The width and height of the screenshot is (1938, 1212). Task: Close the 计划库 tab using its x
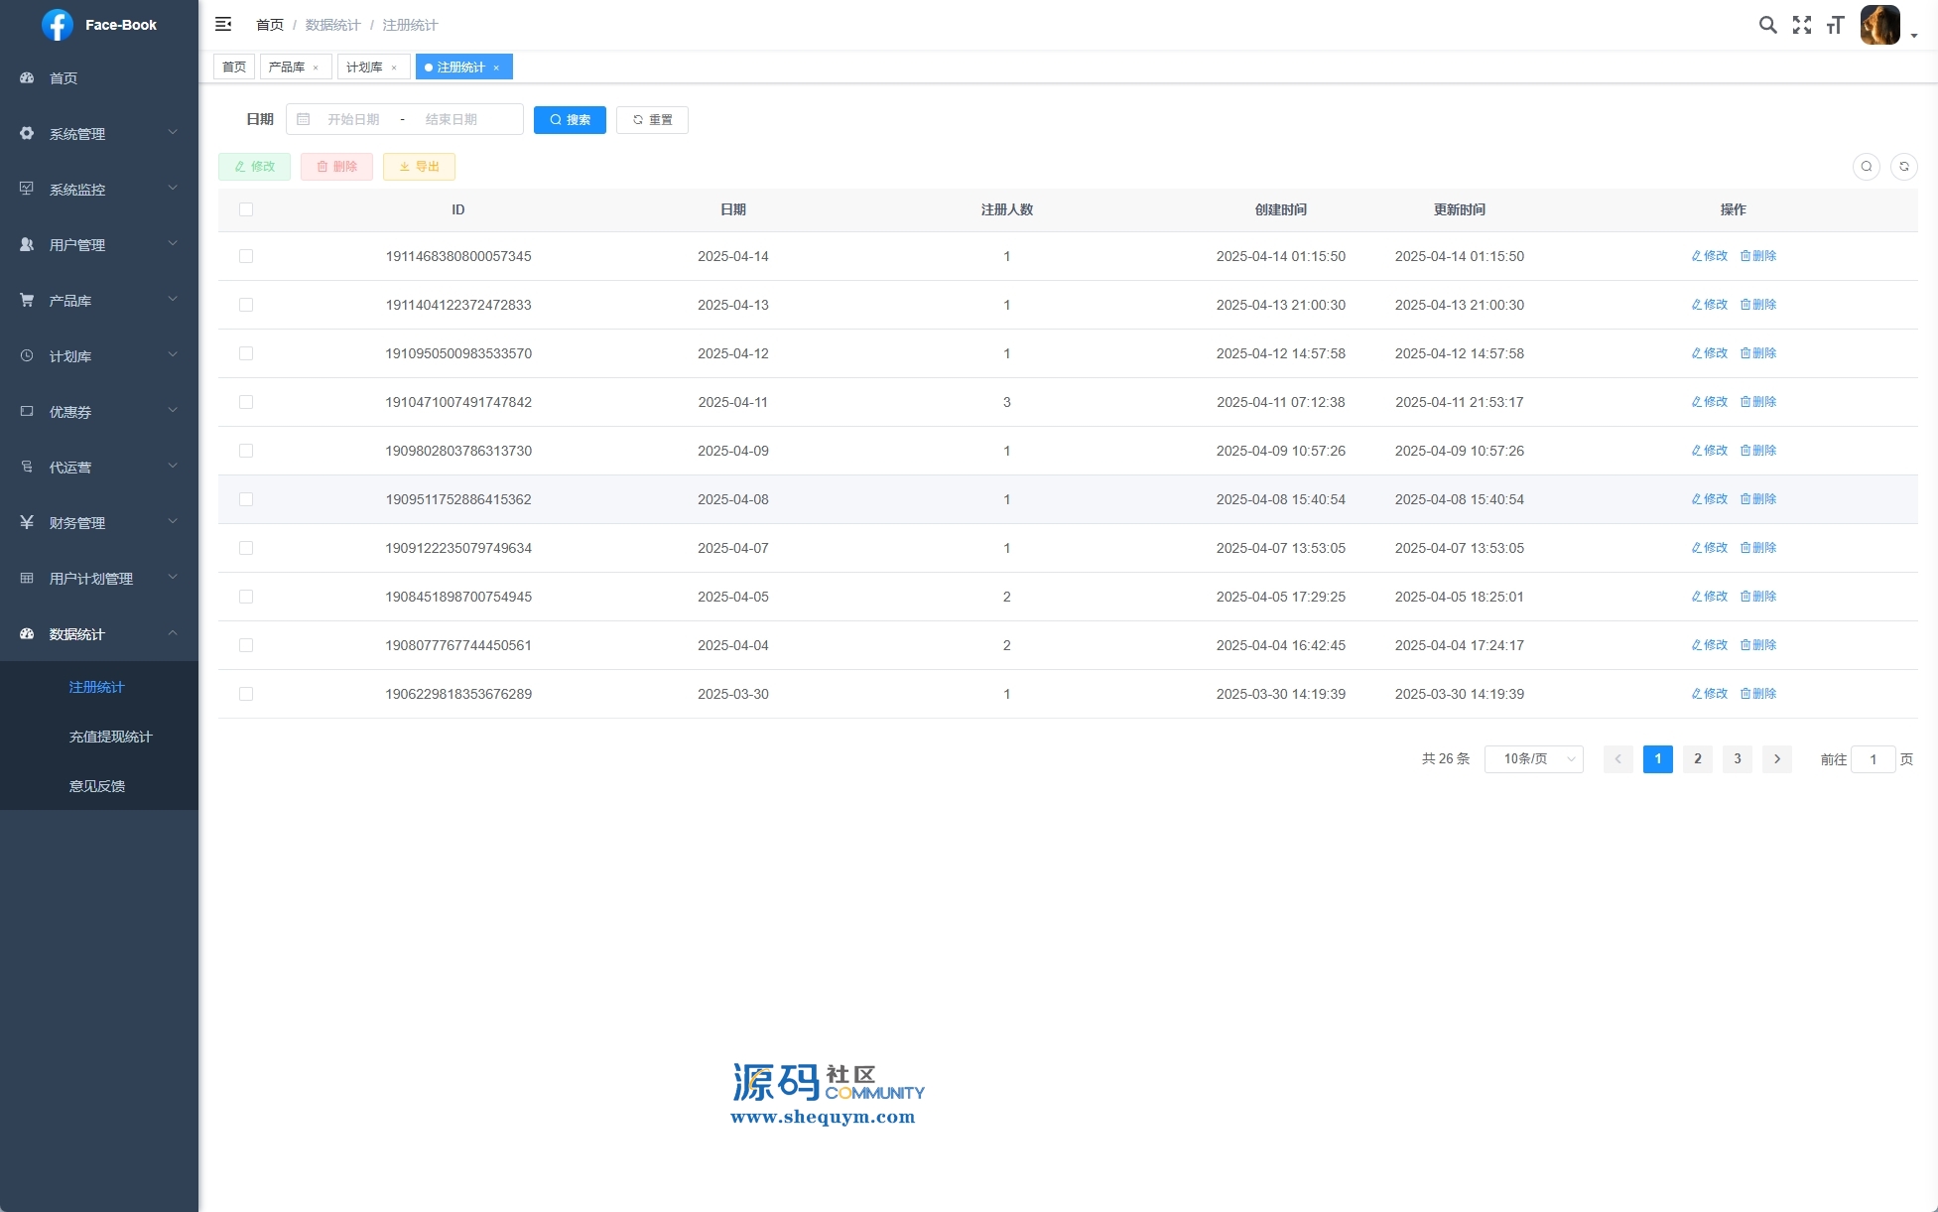coord(394,67)
